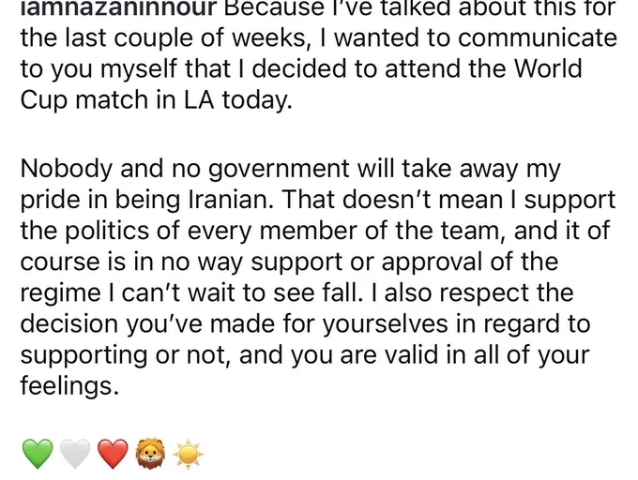Click the word "supporting" in the caption
This screenshot has height=480, width=638.
84,355
